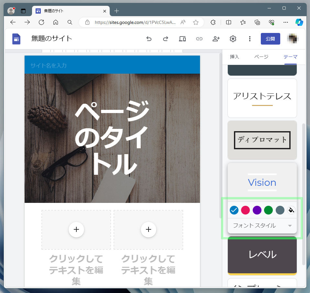Select the pink theme color swatch
Screen dimensions: 310x293
click(245, 210)
